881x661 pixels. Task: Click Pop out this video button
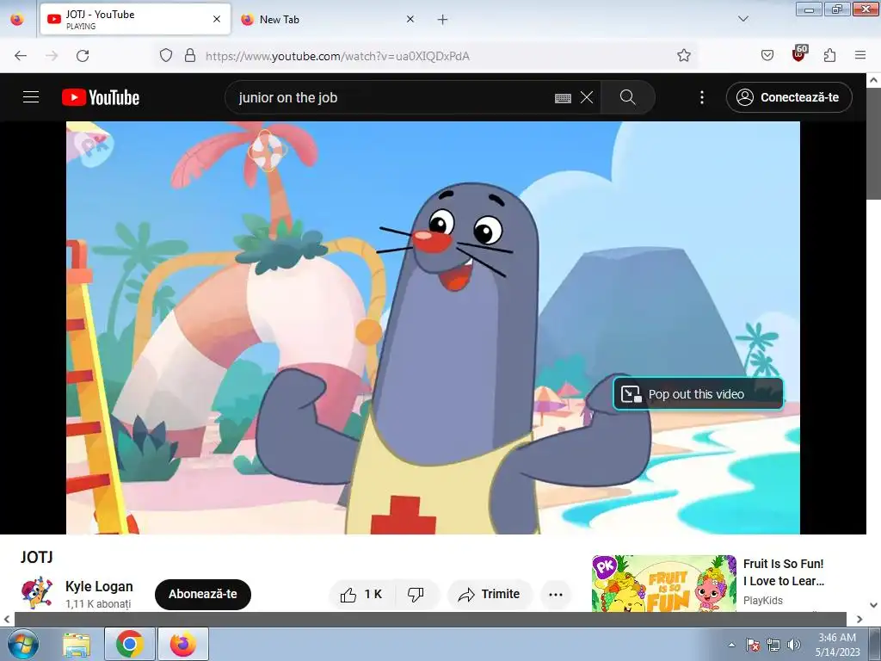tap(698, 394)
